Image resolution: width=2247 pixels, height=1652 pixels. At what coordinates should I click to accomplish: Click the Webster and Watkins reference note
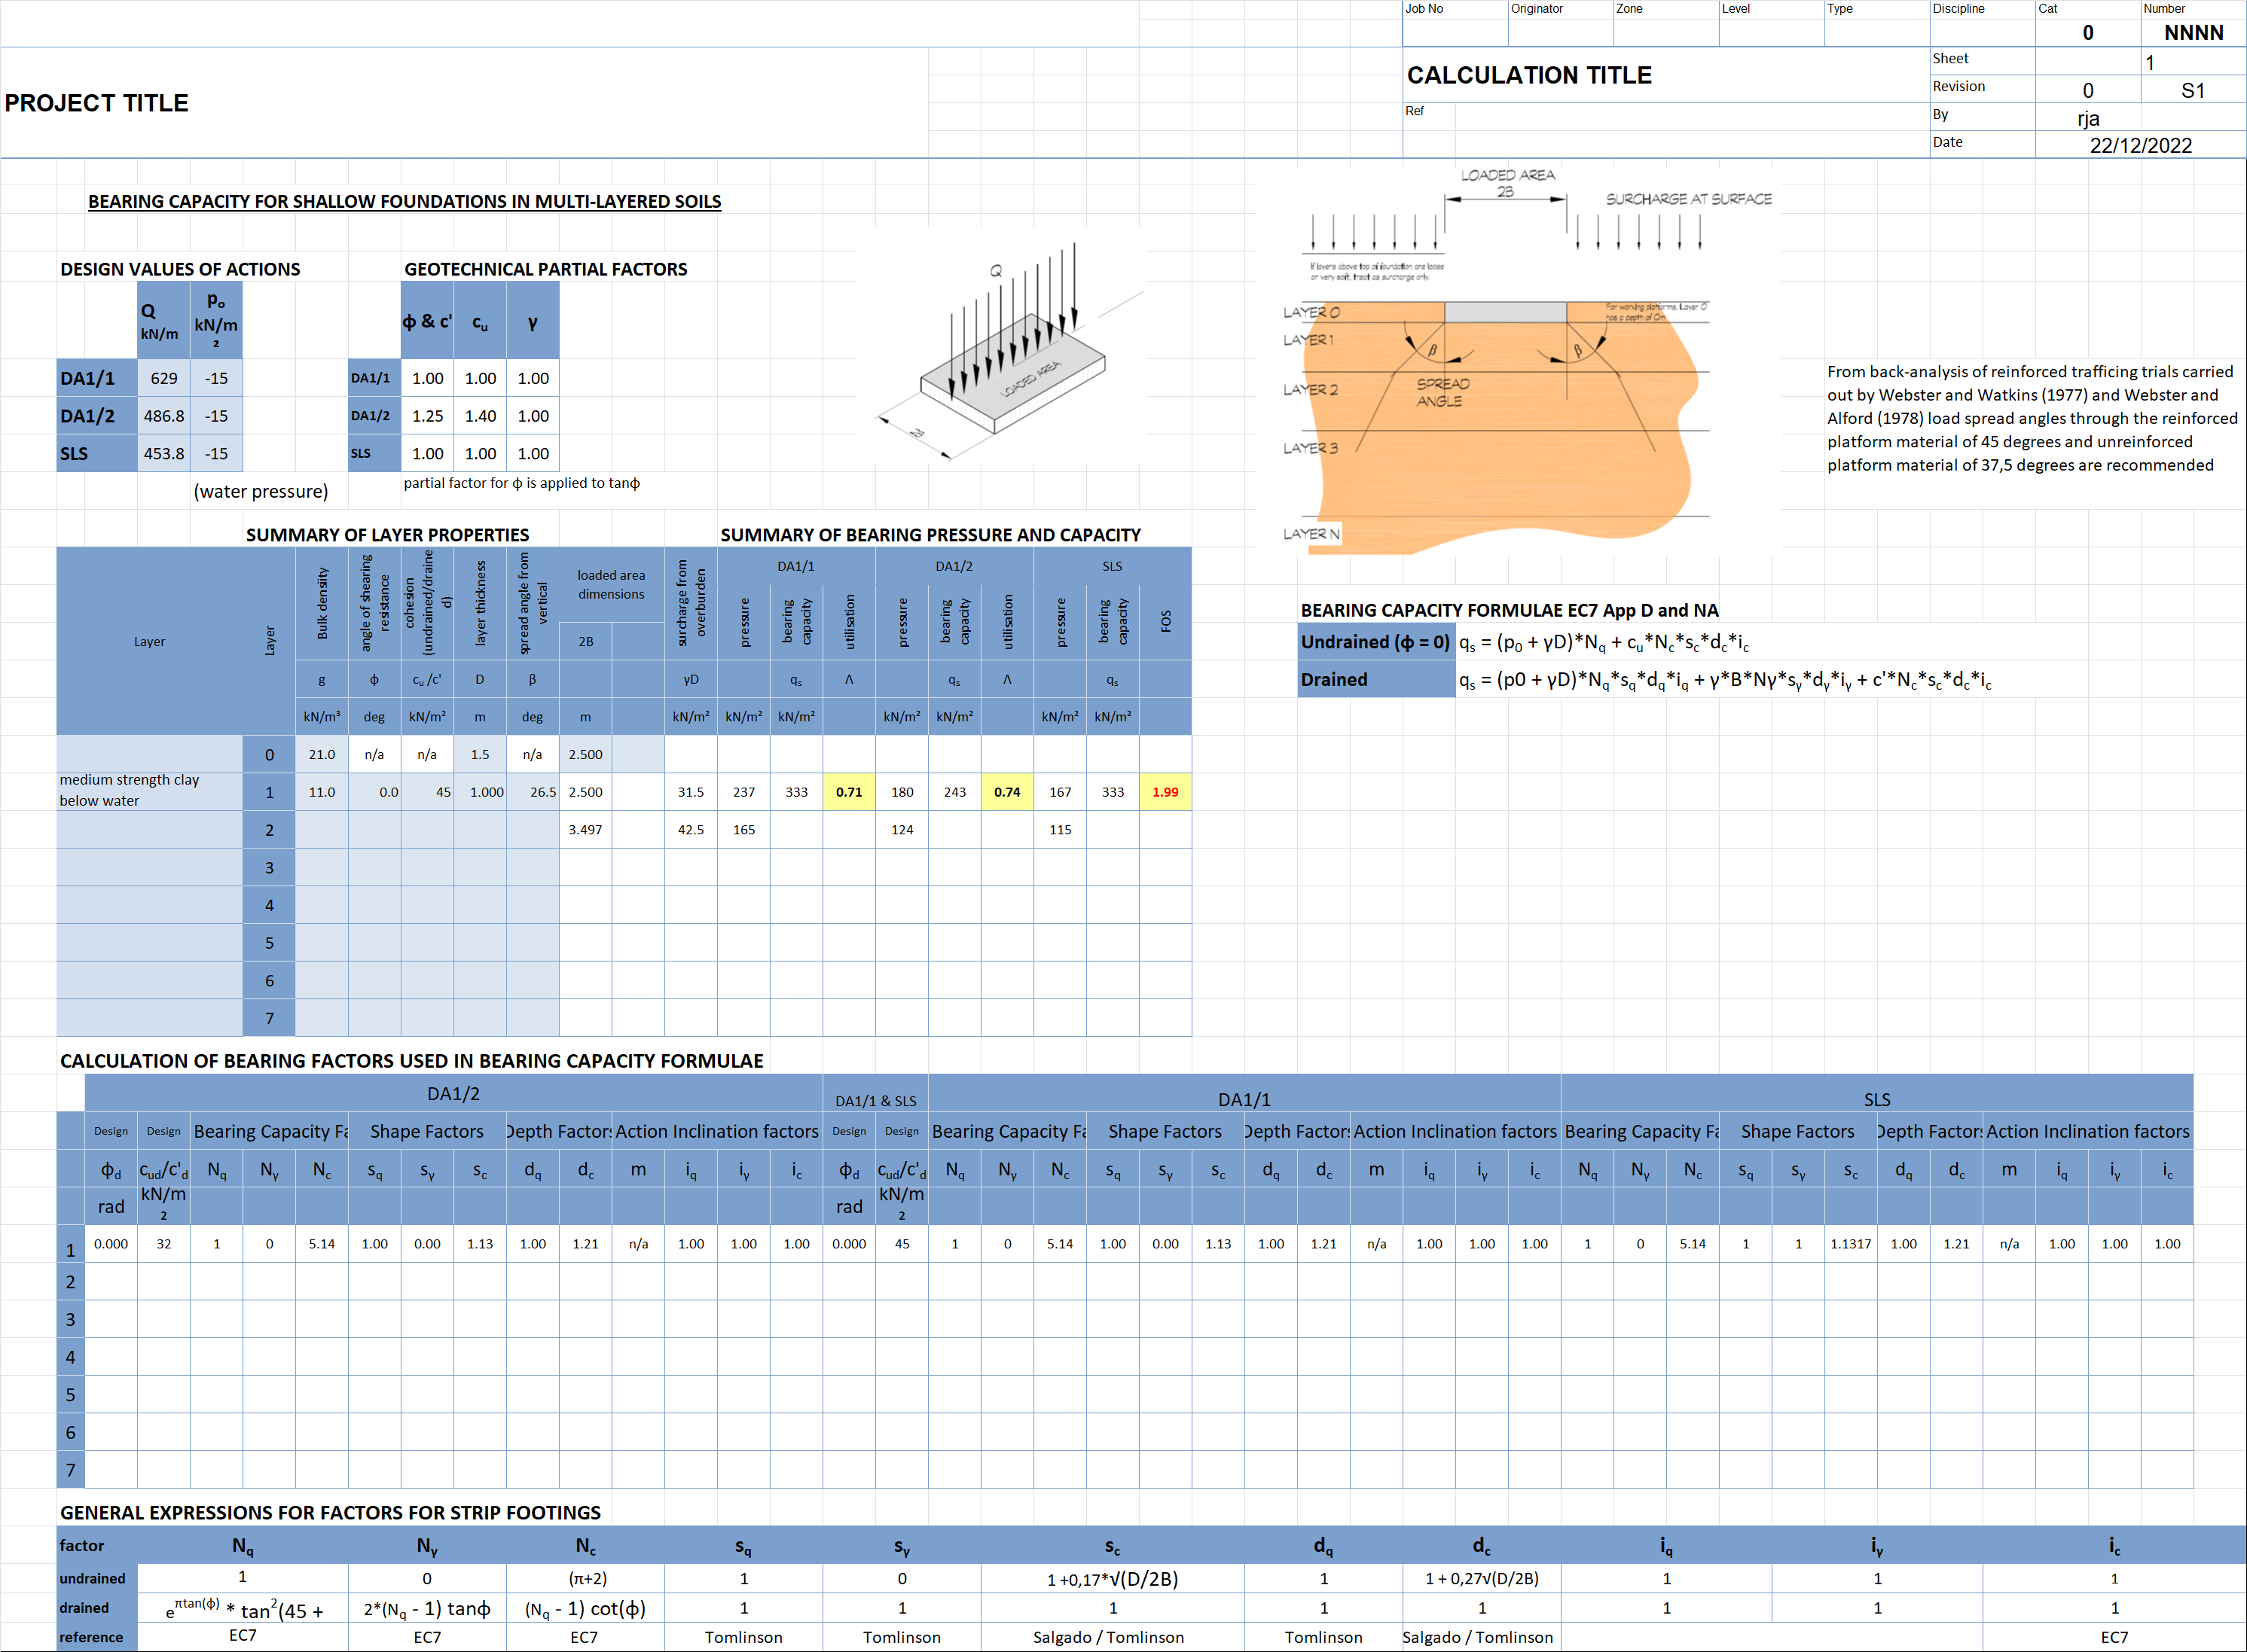pyautogui.click(x=2032, y=418)
